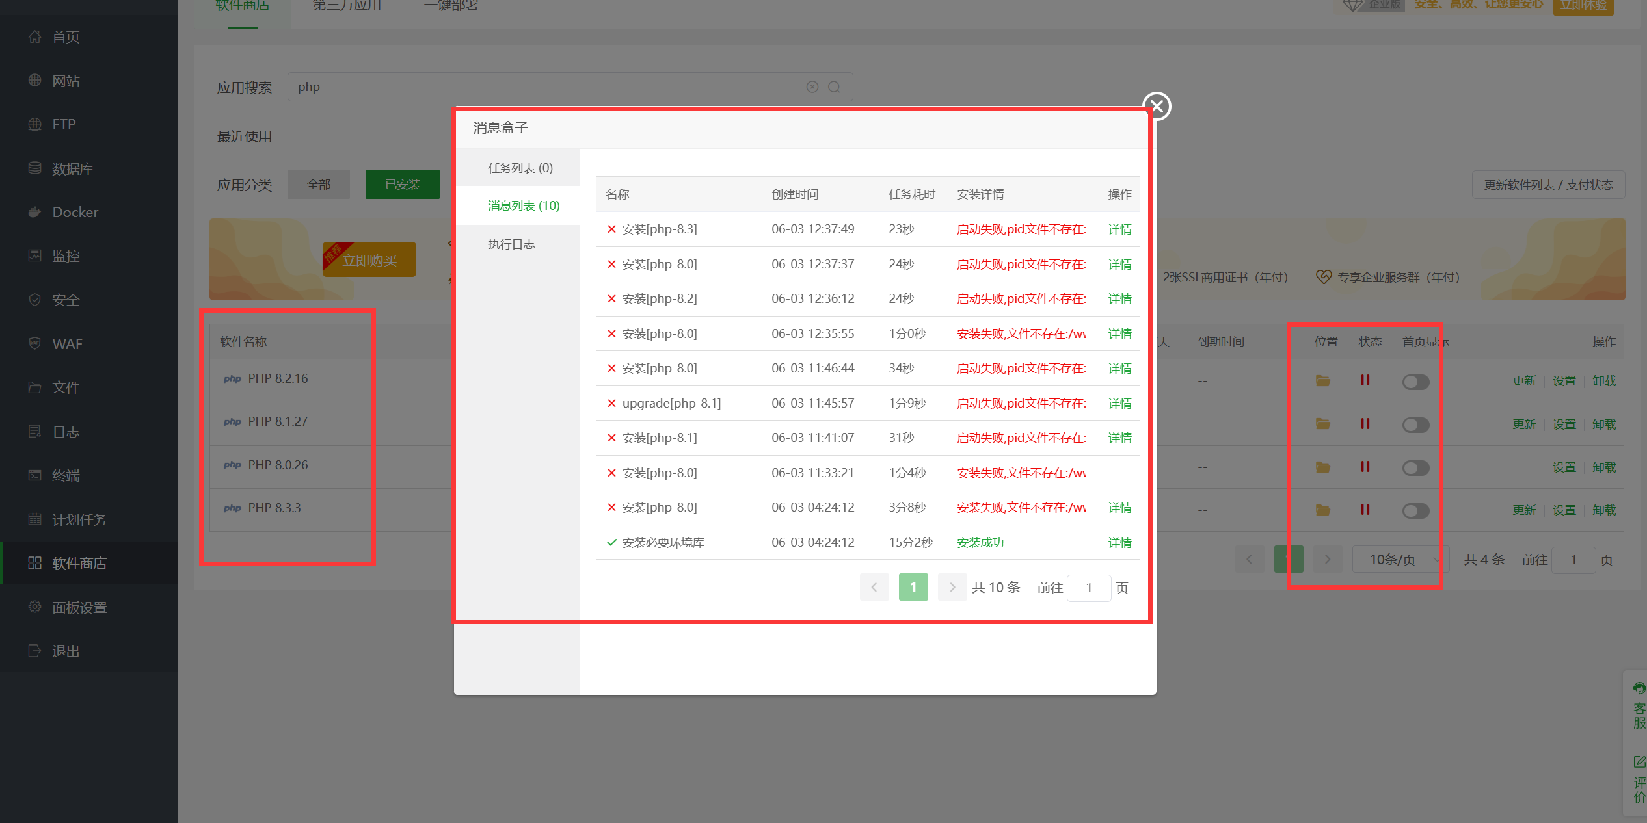Toggle homepage display for PHP 8.0.26
This screenshot has width=1647, height=823.
1415,468
